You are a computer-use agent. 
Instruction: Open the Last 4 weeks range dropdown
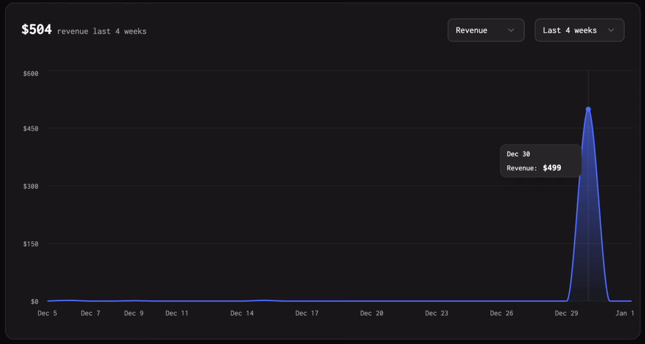pyautogui.click(x=579, y=30)
